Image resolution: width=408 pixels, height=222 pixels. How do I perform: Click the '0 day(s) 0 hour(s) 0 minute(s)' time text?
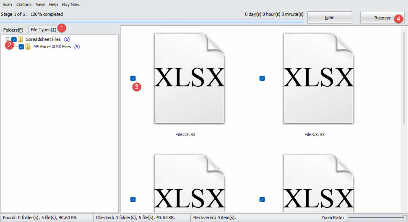point(274,14)
